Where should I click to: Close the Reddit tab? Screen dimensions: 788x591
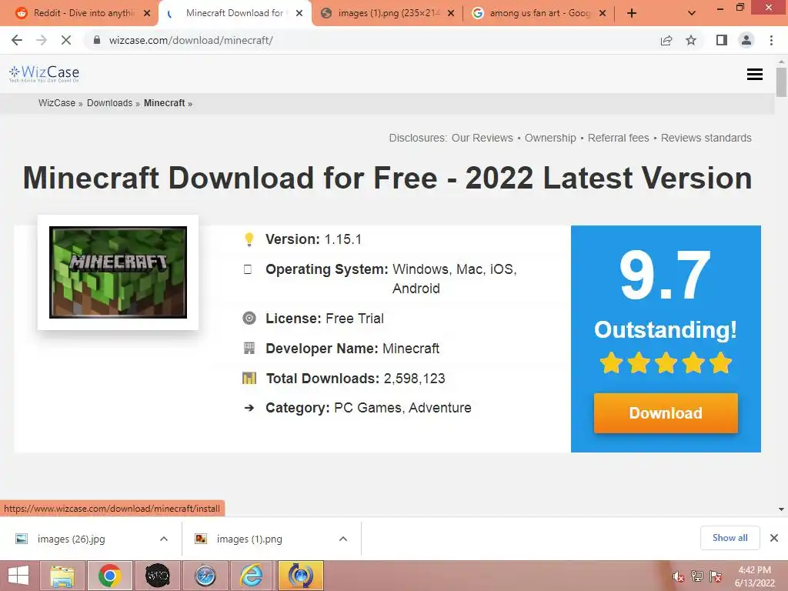tap(147, 13)
